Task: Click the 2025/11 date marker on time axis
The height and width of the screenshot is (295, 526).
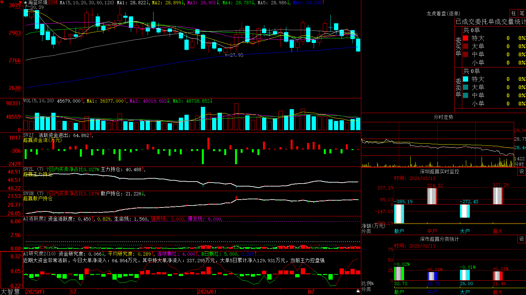Action: tap(35, 292)
